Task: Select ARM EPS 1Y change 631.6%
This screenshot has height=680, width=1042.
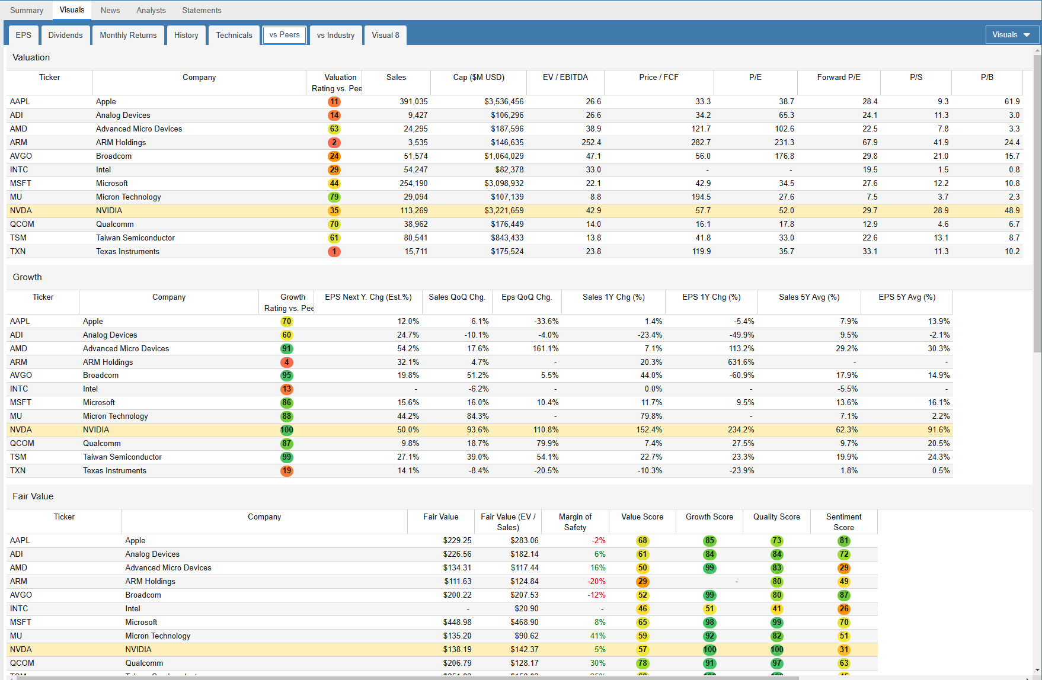Action: click(x=741, y=363)
